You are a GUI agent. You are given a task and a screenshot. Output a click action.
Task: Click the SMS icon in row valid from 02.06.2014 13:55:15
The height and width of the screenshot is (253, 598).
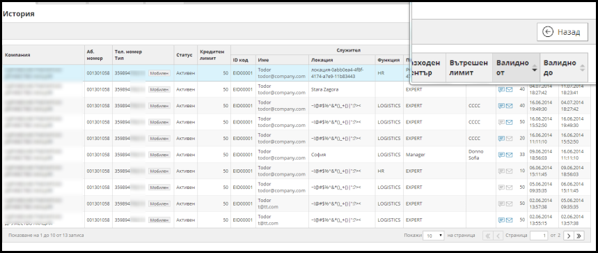[x=501, y=220]
